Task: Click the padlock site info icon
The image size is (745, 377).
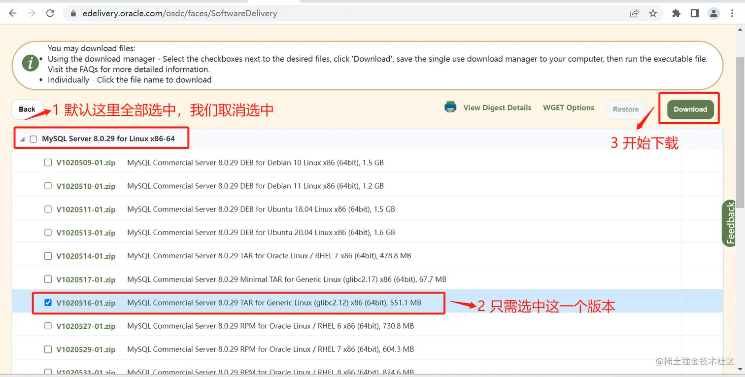Action: [73, 14]
